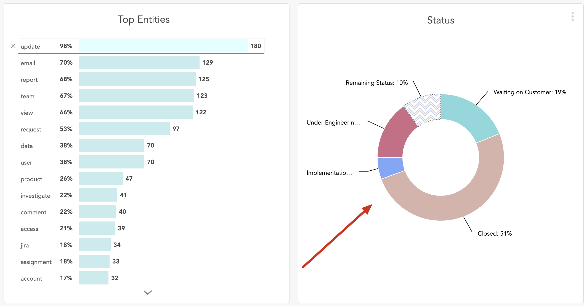
Task: Select the highlighted update entity bar
Action: 163,46
